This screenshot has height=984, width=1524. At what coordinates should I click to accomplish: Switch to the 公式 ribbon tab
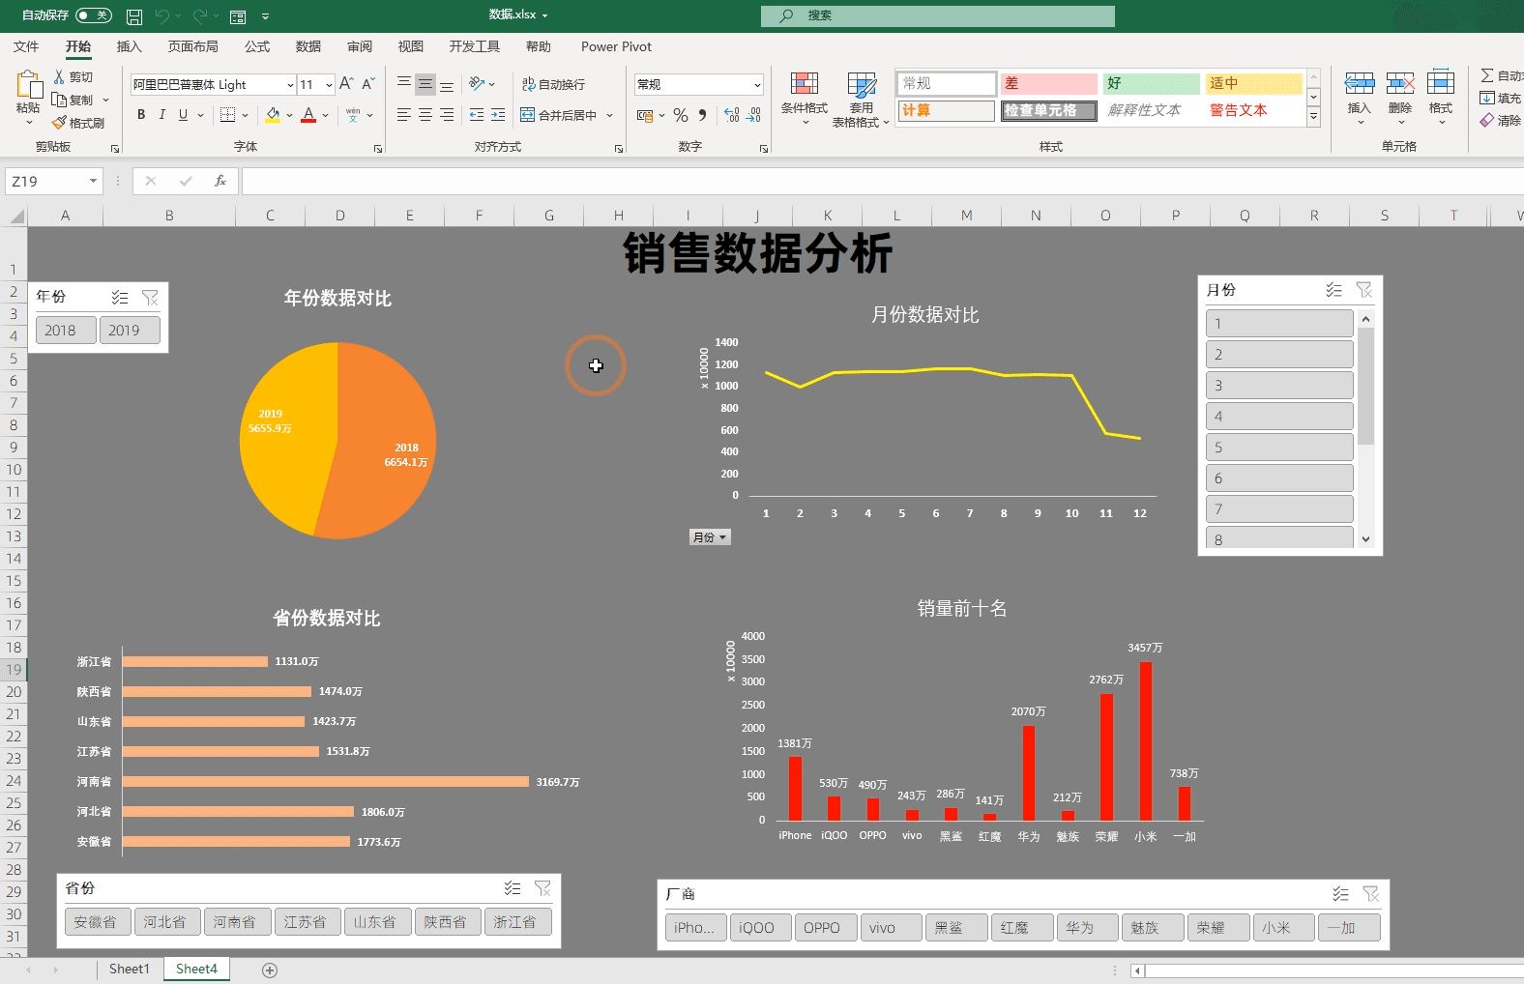pyautogui.click(x=257, y=46)
